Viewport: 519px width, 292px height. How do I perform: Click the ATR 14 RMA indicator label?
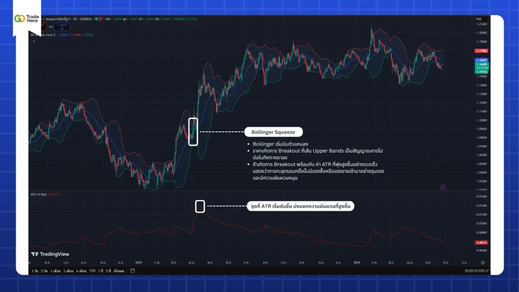point(39,195)
